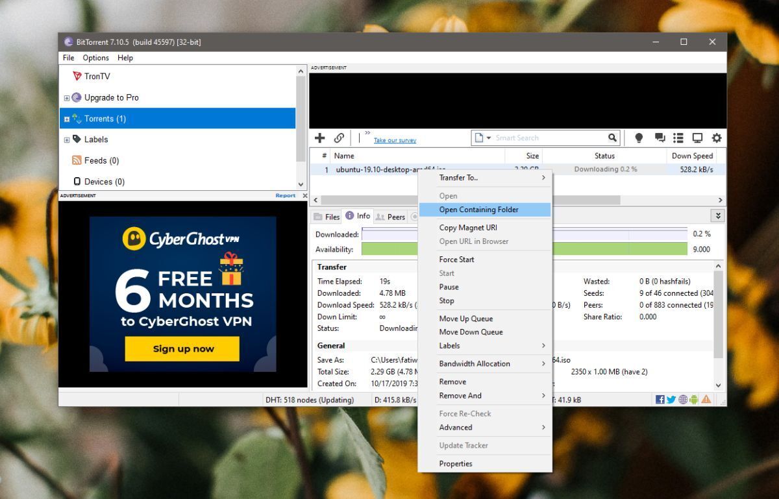Viewport: 779px width, 499px height.
Task: Choose Copy Magnet URI
Action: click(x=485, y=228)
